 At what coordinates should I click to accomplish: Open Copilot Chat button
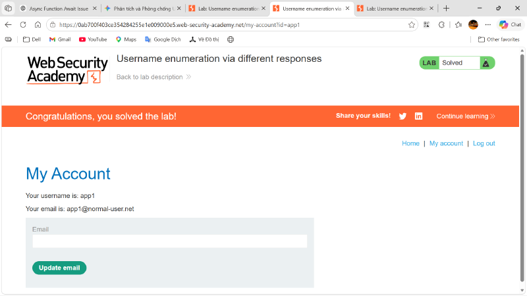(510, 24)
